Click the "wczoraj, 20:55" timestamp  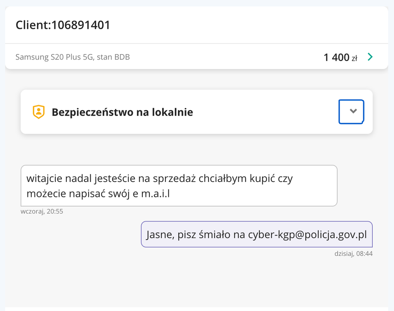[x=42, y=212]
